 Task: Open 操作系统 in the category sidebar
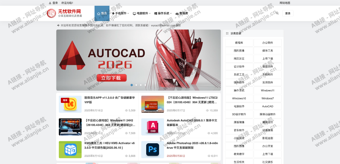pos(239,90)
